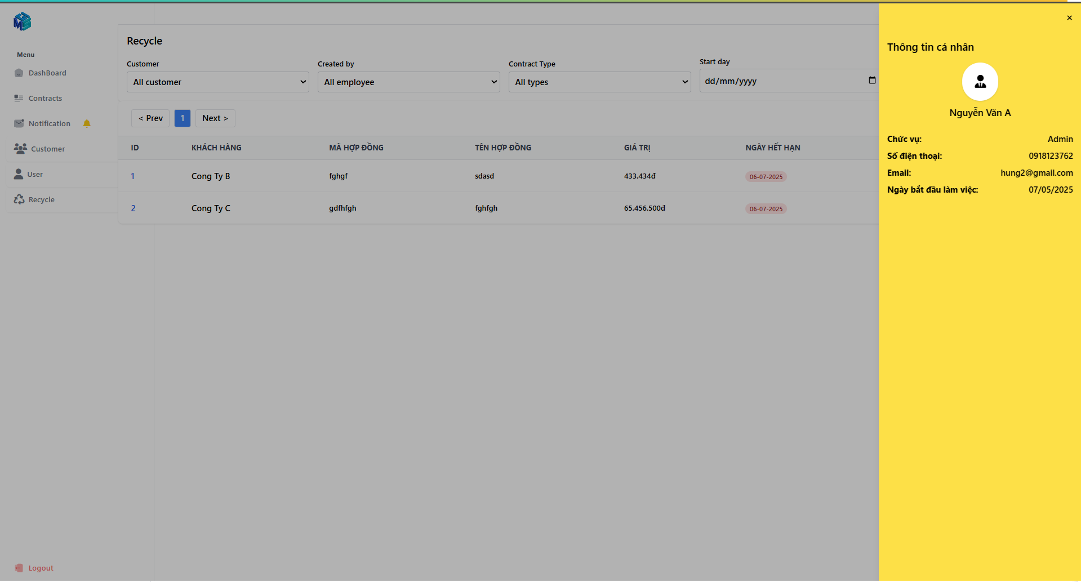Click the Customer group icon

(x=20, y=149)
